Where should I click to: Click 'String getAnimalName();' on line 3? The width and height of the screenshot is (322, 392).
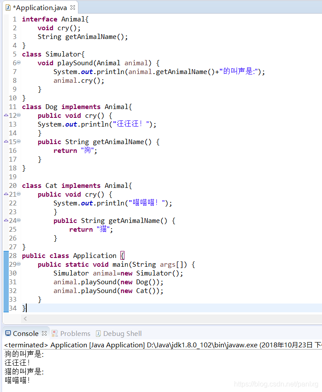tap(83, 37)
